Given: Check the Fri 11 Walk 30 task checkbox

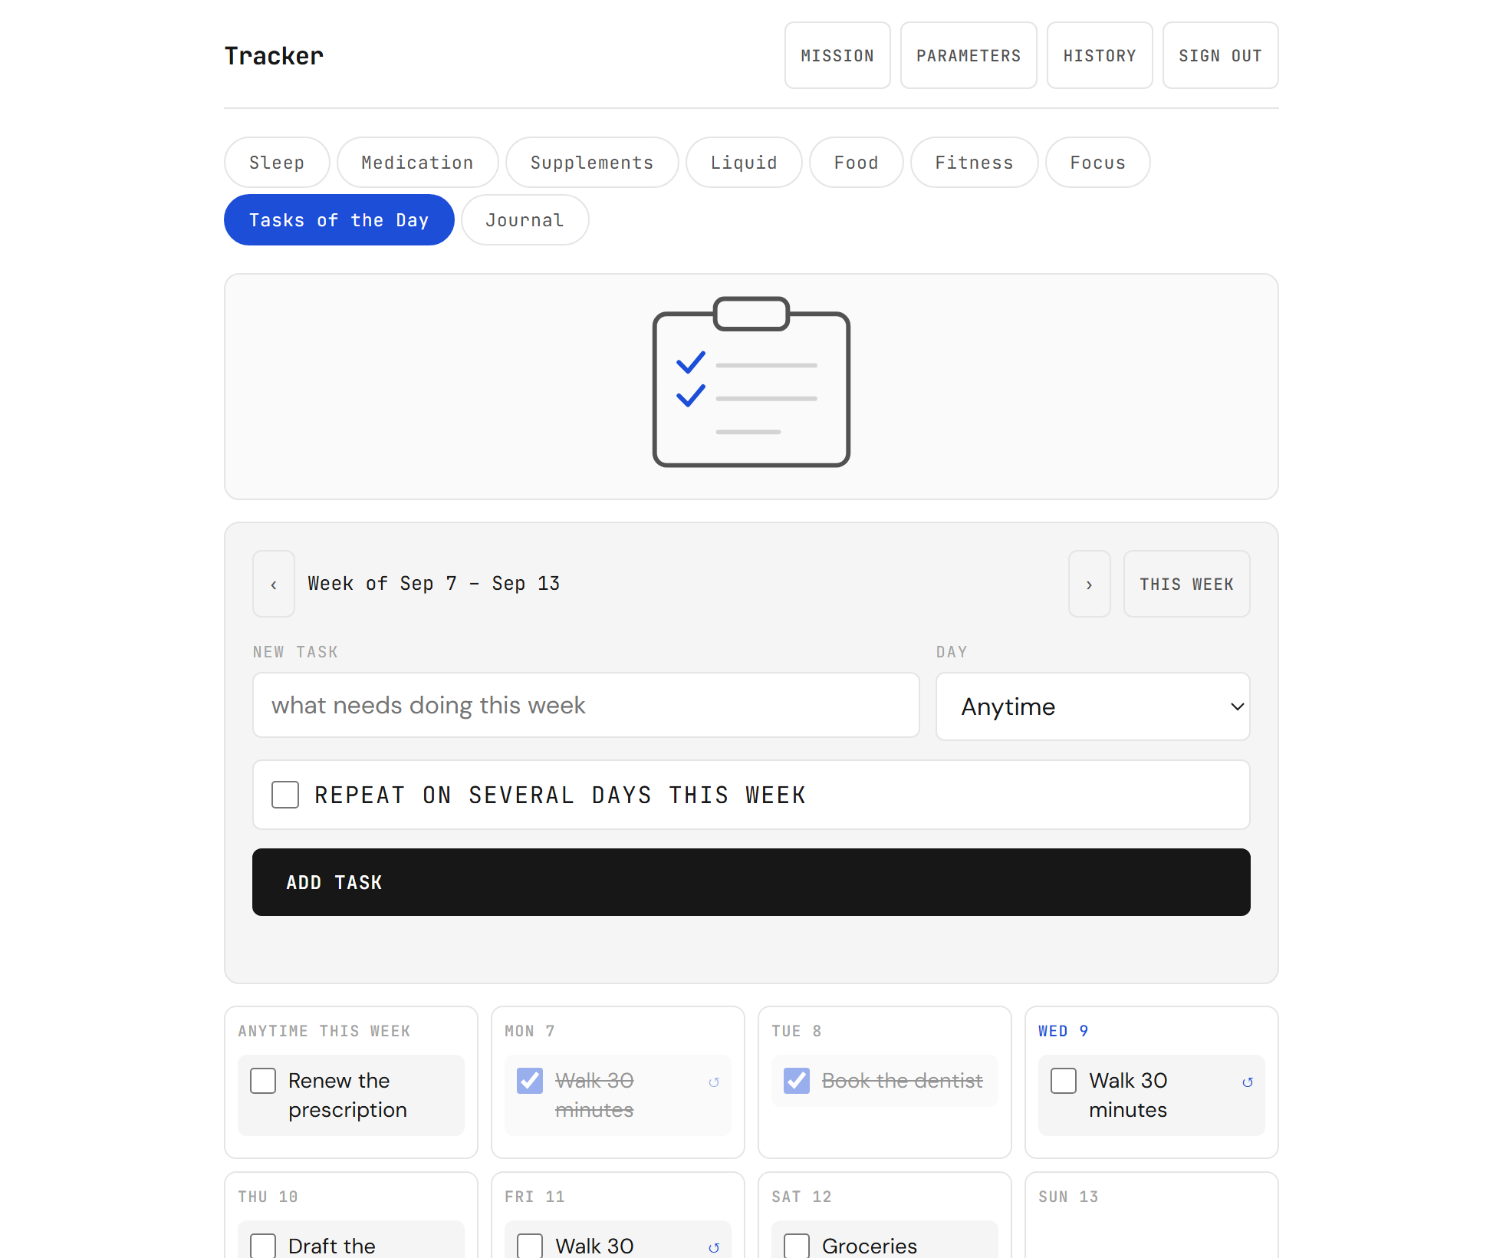Looking at the screenshot, I should [530, 1246].
